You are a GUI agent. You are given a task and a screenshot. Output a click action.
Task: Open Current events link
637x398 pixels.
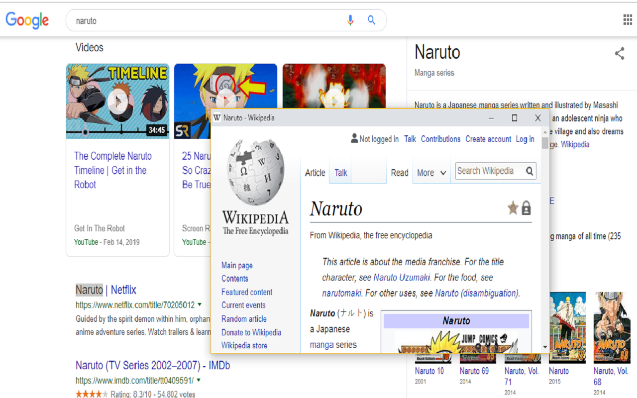[243, 305]
